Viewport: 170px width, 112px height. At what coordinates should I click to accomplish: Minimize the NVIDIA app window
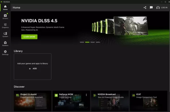(x=161, y=2)
